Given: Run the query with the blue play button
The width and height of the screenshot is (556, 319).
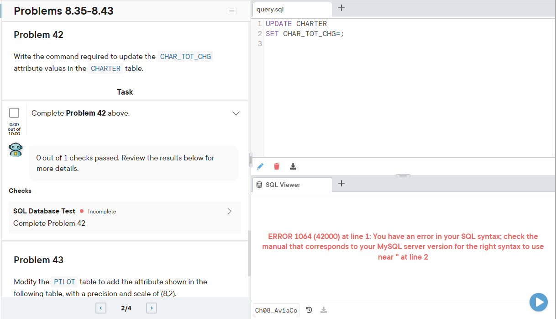Looking at the screenshot, I should point(539,302).
